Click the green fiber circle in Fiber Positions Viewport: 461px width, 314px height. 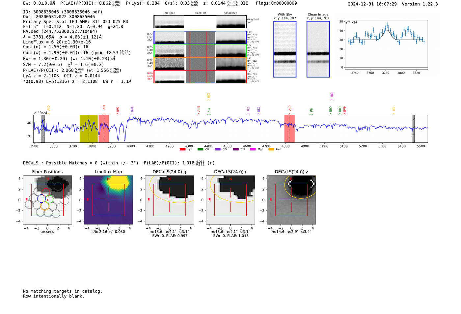(49, 199)
